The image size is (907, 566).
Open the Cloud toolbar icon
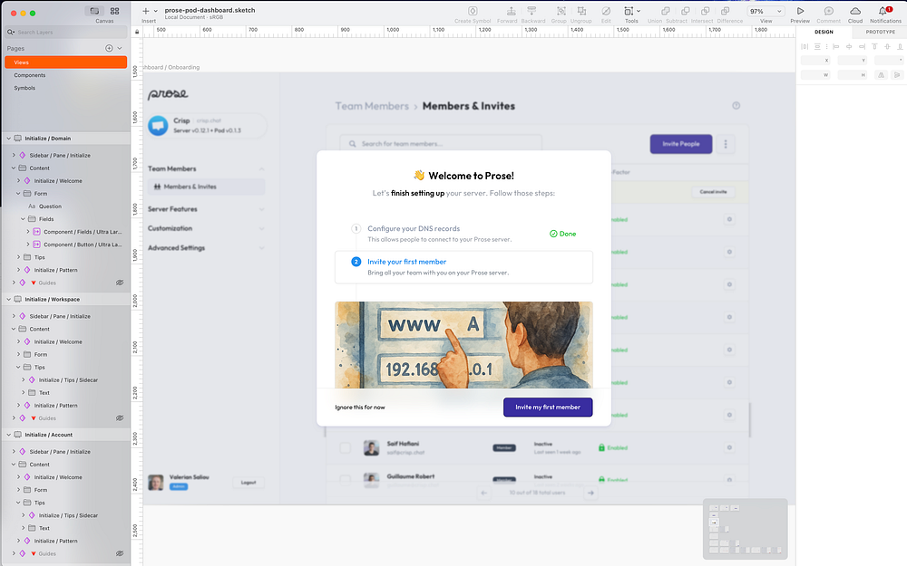click(x=855, y=11)
